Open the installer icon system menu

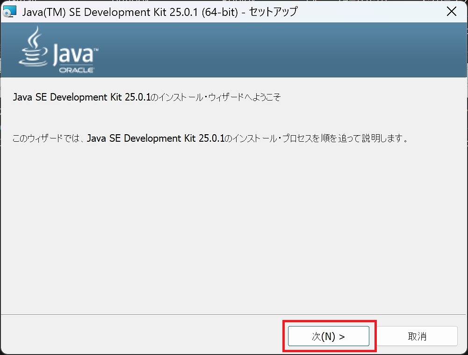coord(9,12)
